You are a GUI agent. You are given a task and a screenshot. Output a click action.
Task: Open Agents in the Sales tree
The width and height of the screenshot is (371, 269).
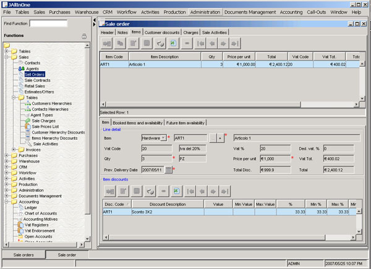click(32, 69)
